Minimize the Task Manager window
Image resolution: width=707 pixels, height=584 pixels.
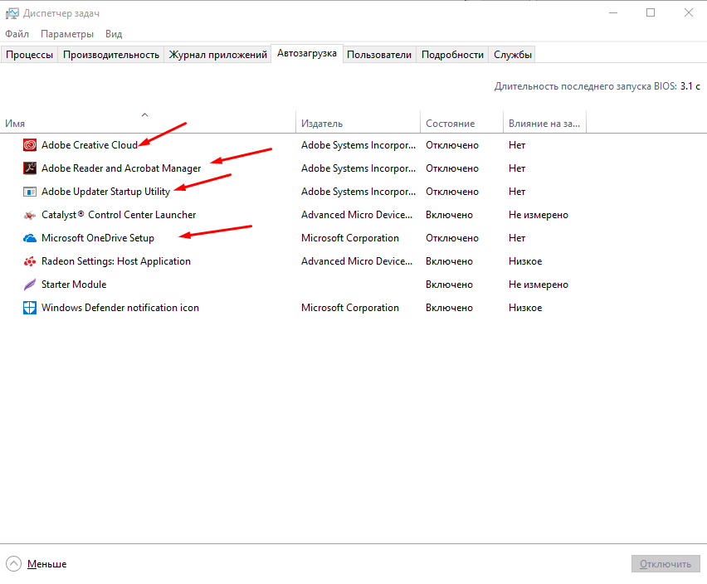612,12
